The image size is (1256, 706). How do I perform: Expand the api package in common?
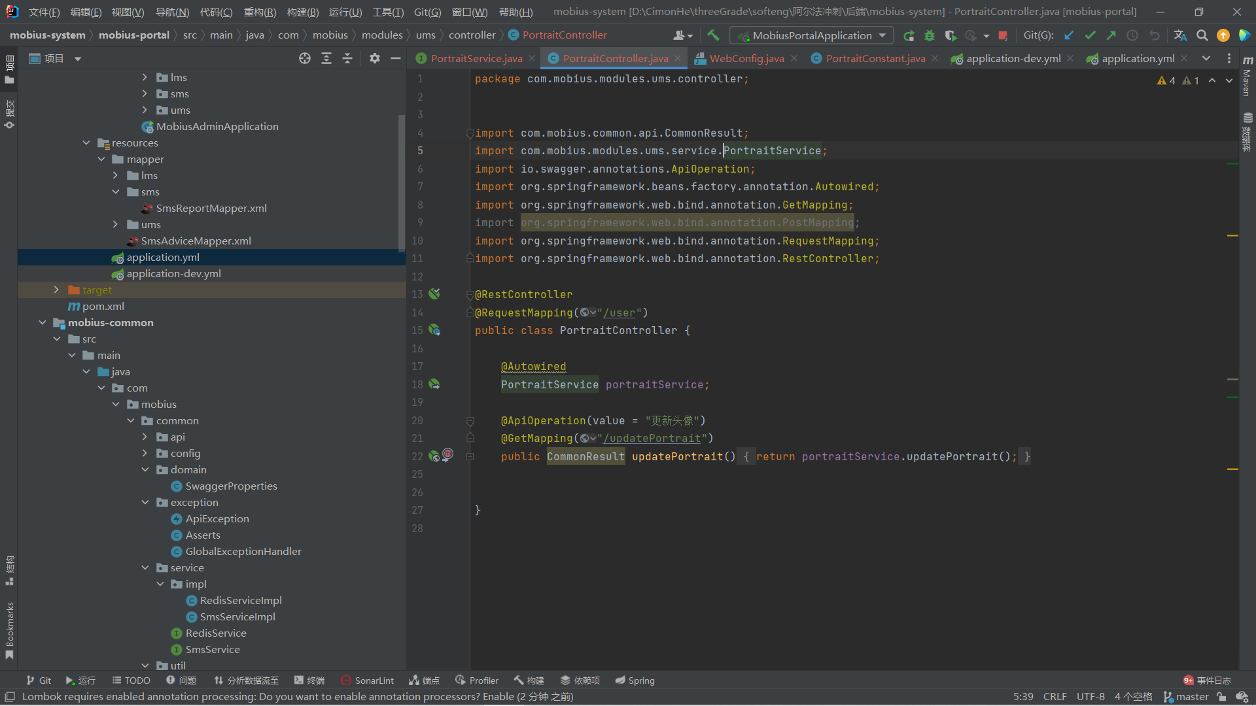coord(145,437)
